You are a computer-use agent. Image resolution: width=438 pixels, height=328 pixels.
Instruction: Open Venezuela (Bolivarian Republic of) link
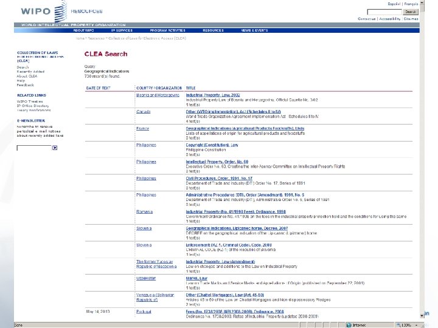pyautogui.click(x=155, y=297)
